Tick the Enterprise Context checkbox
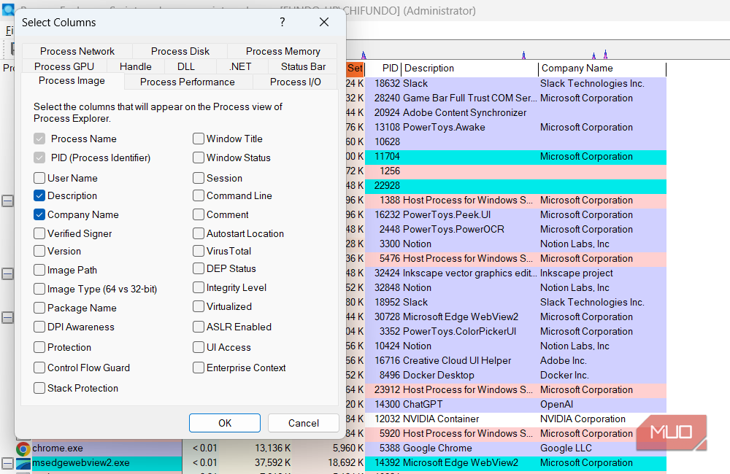The width and height of the screenshot is (730, 474). [199, 368]
